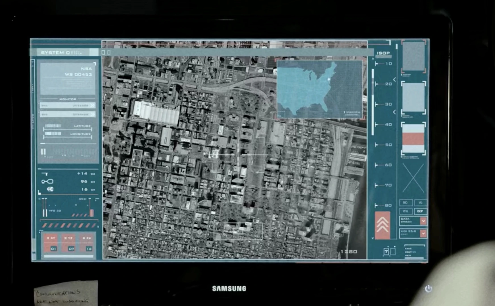495x306 pixels.
Task: Click the NEXT link
Action: click(x=408, y=255)
